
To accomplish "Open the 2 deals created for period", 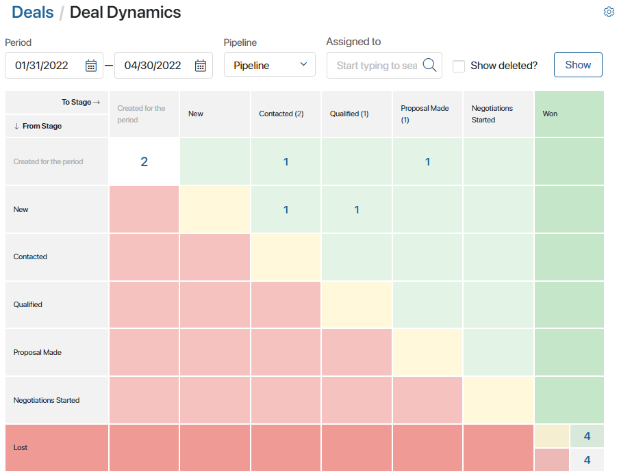I will pyautogui.click(x=144, y=161).
